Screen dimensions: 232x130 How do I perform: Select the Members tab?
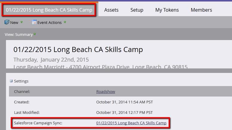tap(201, 10)
